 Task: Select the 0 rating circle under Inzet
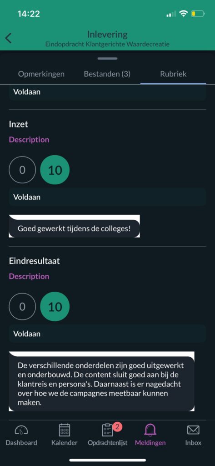tap(22, 170)
